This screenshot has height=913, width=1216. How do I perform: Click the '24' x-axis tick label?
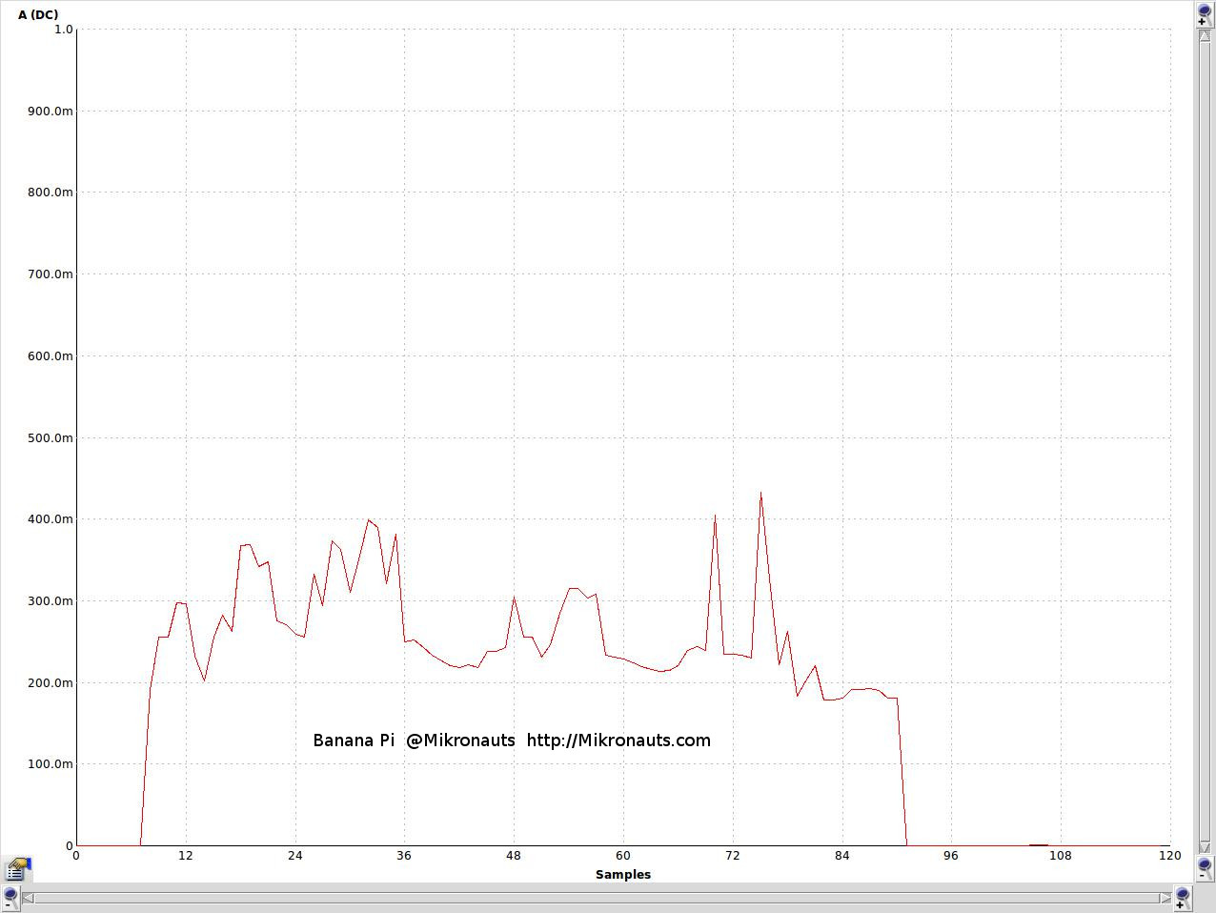(295, 856)
